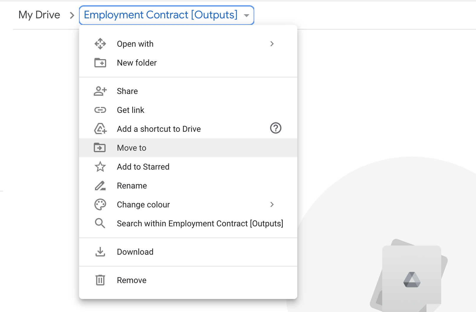Click the Remove trash bin icon
The height and width of the screenshot is (312, 476).
coord(100,280)
